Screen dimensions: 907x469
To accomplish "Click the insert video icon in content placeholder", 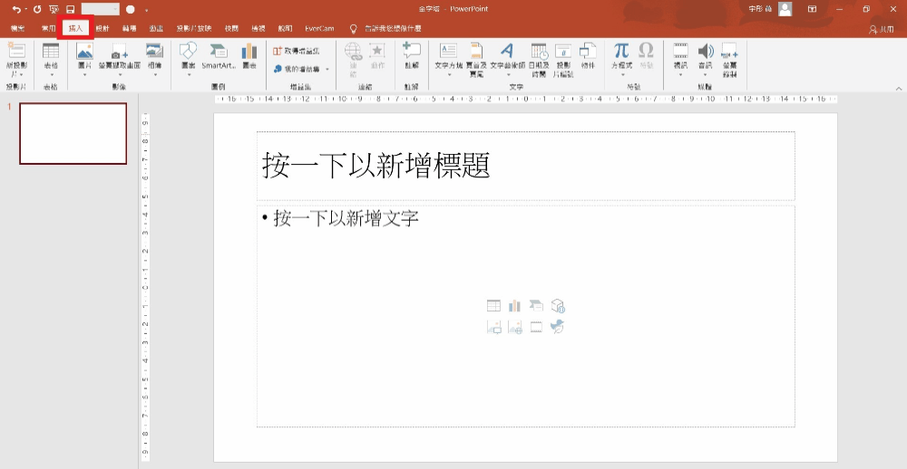I will pyautogui.click(x=536, y=327).
